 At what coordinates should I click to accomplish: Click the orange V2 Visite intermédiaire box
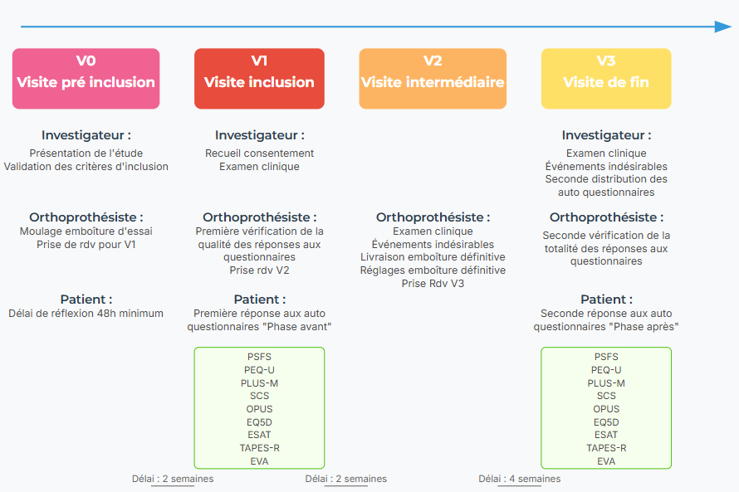pyautogui.click(x=433, y=78)
